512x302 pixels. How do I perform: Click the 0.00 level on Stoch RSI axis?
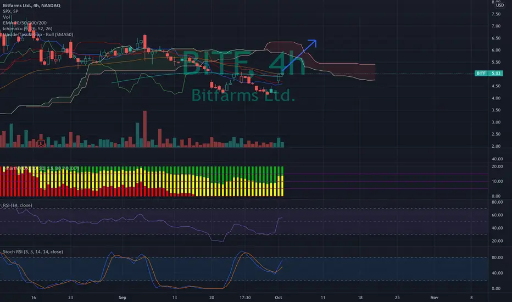click(496, 289)
